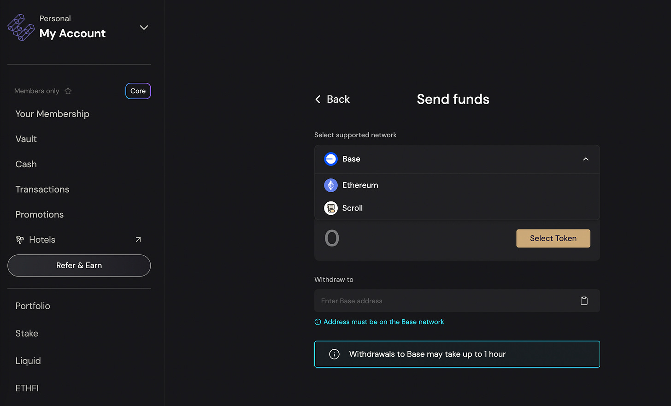The width and height of the screenshot is (671, 406).
Task: Open Your Membership page
Action: [53, 114]
